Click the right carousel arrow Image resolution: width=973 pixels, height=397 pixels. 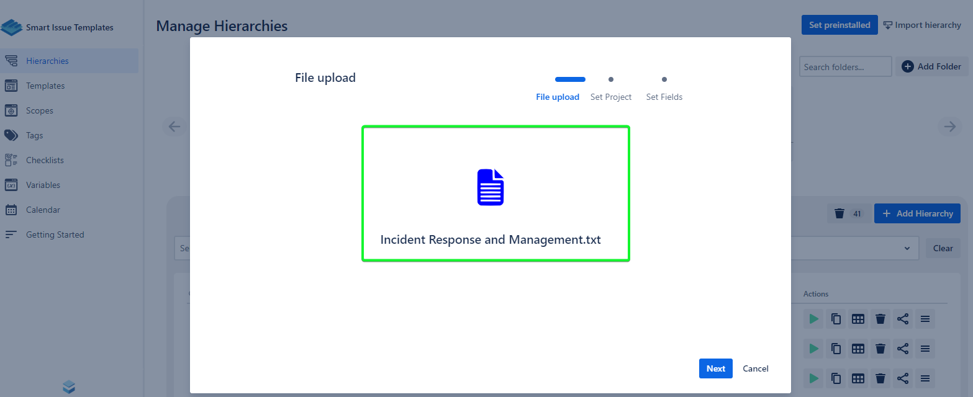click(x=949, y=127)
